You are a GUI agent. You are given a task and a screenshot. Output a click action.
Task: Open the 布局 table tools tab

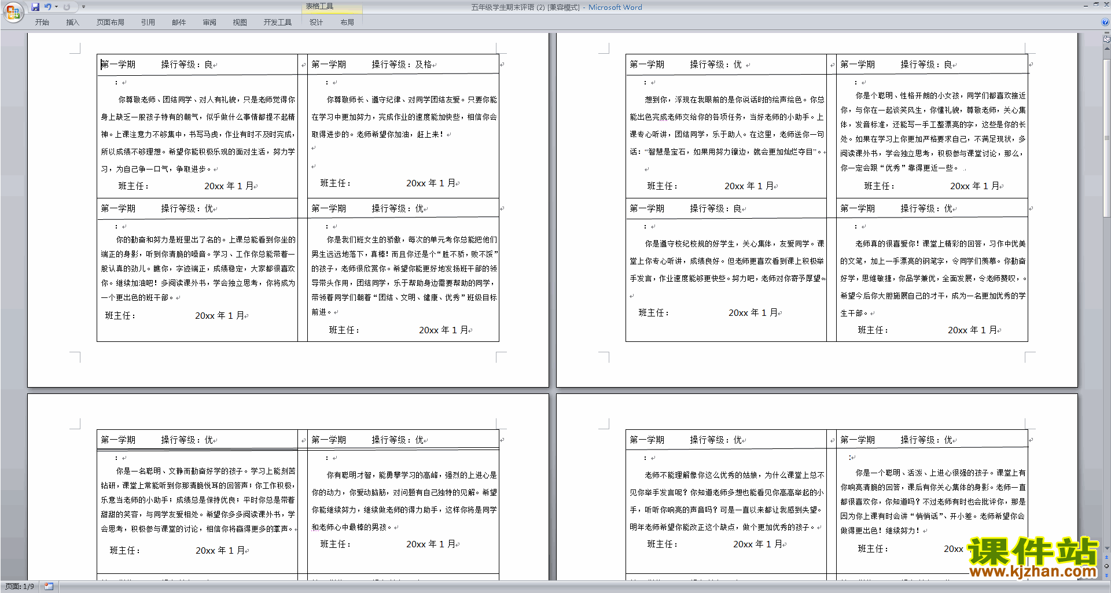347,23
